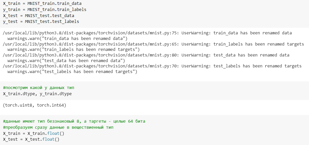Click the warnings.warn test_labels renamed targets line
Screen dimensions: 309x145
72,72
